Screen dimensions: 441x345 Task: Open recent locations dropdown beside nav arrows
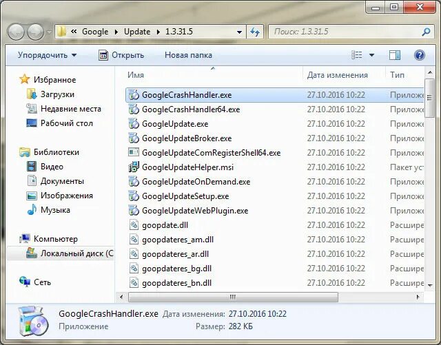pos(49,32)
